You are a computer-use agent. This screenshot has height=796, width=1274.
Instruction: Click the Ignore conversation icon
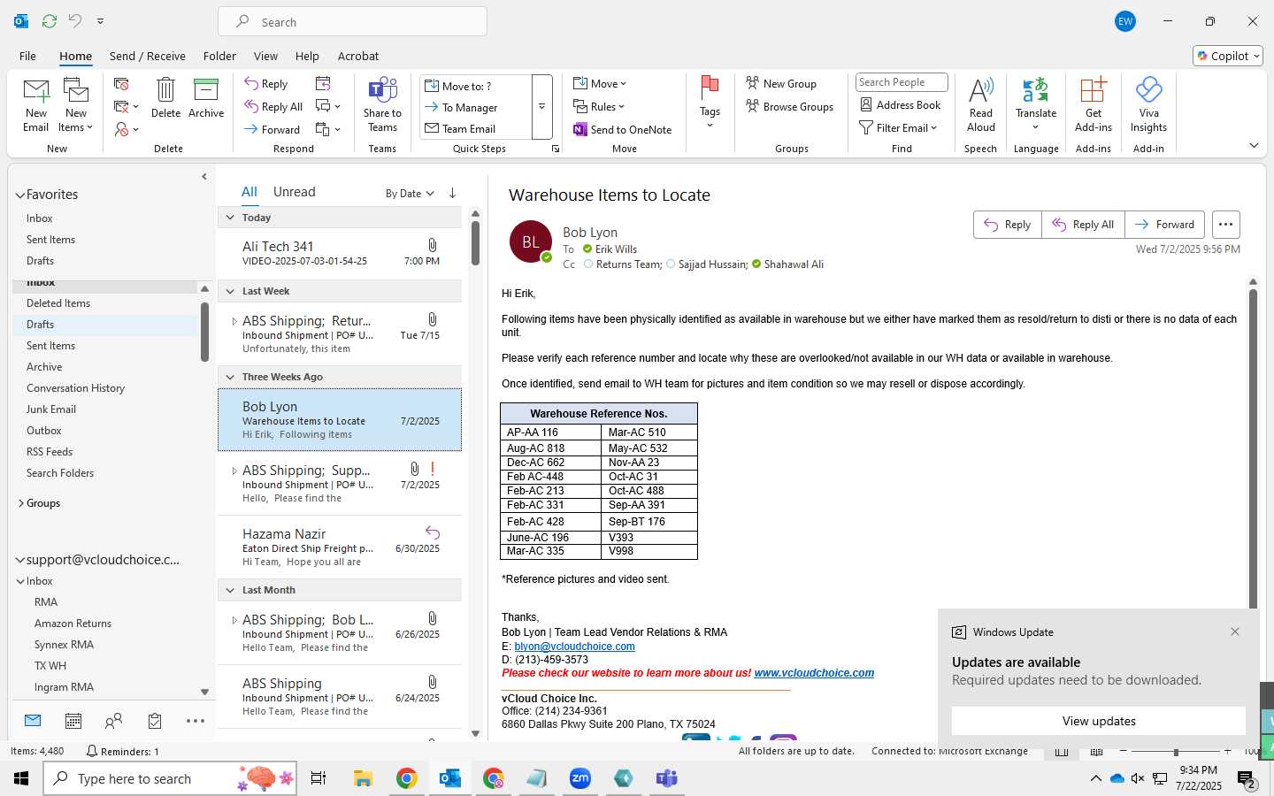click(x=122, y=84)
